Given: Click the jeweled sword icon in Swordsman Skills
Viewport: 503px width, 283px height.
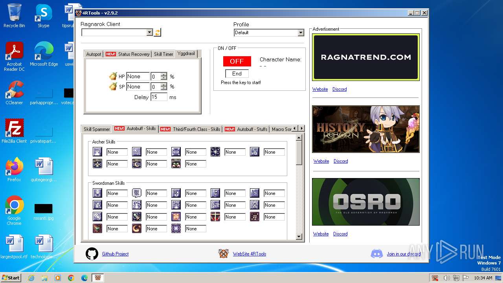Looking at the screenshot, I should [137, 217].
